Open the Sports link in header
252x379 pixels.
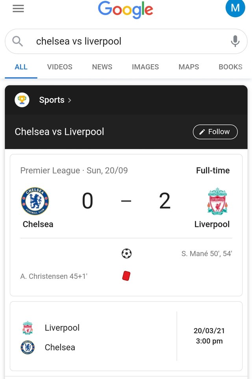pyautogui.click(x=52, y=100)
